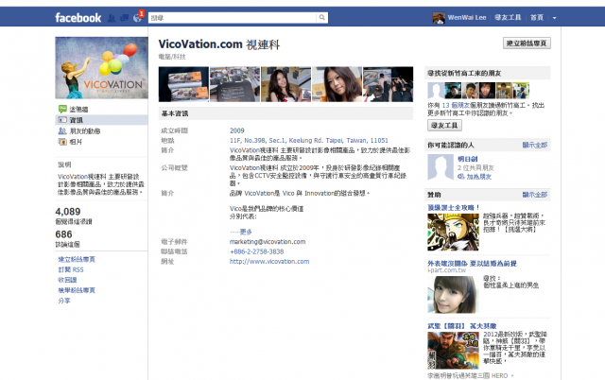Click the Photos icon in sidebar
This screenshot has height=380, width=605.
[x=62, y=142]
